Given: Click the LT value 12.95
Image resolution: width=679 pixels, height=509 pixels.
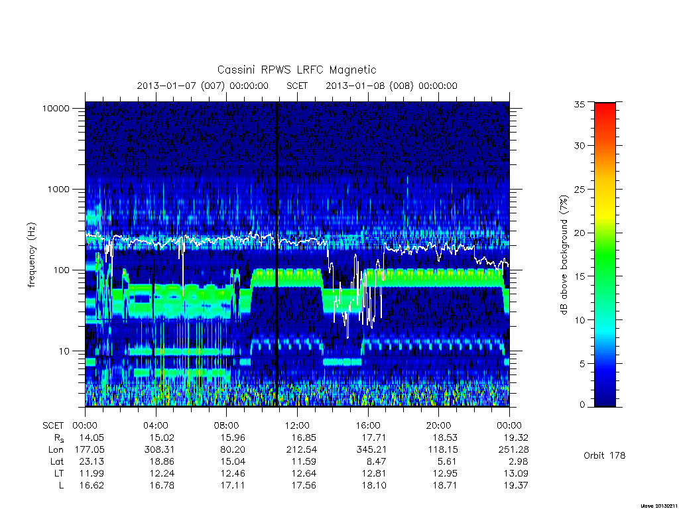Looking at the screenshot, I should 445,473.
